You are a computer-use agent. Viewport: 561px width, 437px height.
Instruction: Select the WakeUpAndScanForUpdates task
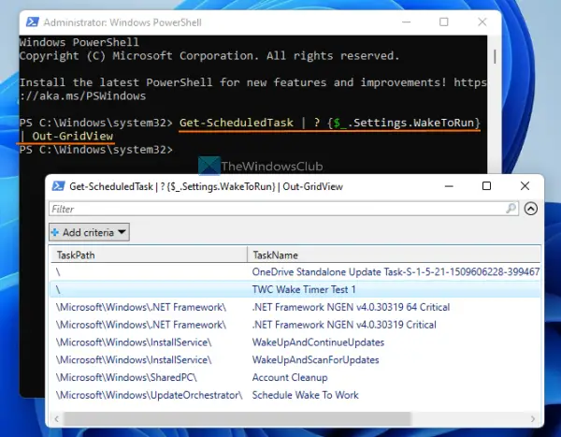point(295,359)
